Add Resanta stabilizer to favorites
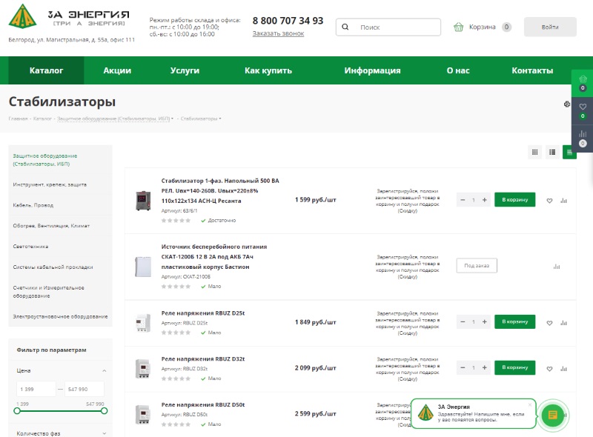The height and width of the screenshot is (437, 593). pyautogui.click(x=549, y=200)
